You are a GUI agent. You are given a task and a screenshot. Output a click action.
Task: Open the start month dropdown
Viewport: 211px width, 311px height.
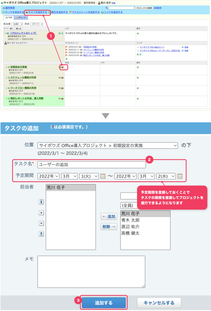69,176
